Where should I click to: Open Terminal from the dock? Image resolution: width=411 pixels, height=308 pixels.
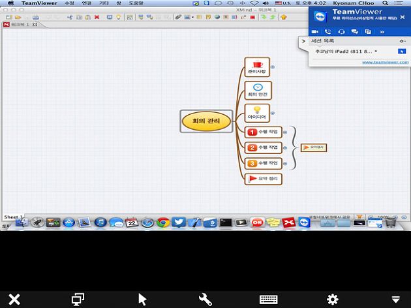[226, 223]
